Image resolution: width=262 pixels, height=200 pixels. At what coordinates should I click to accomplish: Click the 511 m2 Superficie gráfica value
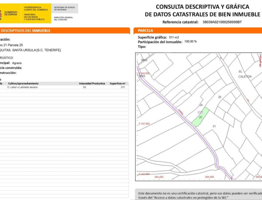pyautogui.click(x=174, y=37)
